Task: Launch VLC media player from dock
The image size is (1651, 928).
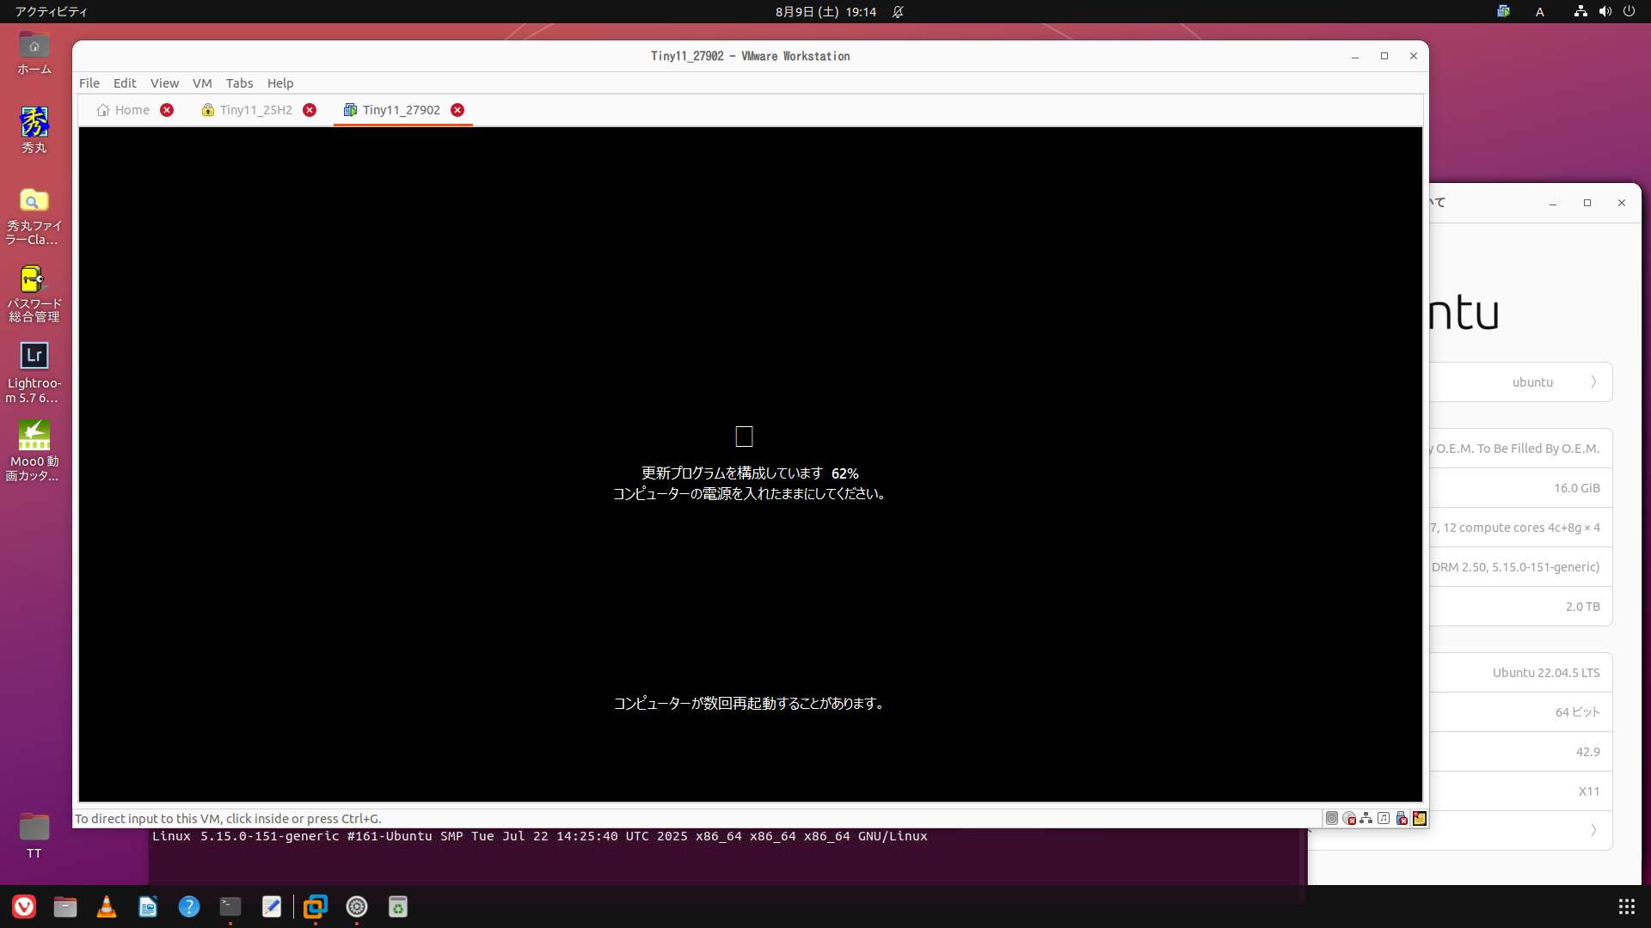Action: (x=107, y=907)
